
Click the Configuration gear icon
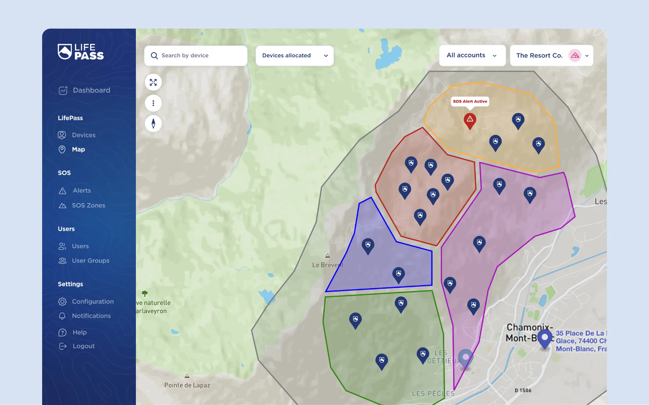62,301
